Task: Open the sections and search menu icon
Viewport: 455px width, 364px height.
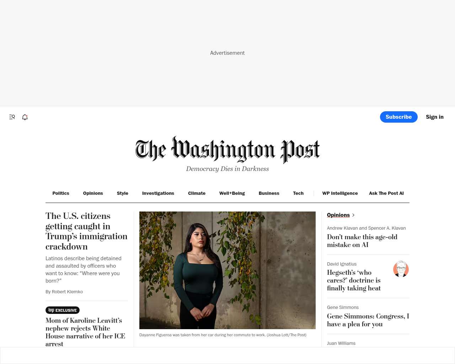Action: 12,117
